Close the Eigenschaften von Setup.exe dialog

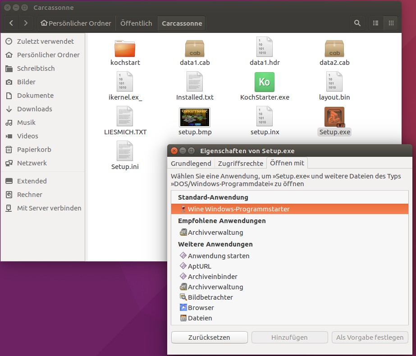click(x=174, y=151)
